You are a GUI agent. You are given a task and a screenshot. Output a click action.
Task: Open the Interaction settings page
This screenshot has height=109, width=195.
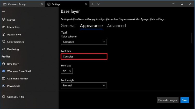pos(13,27)
